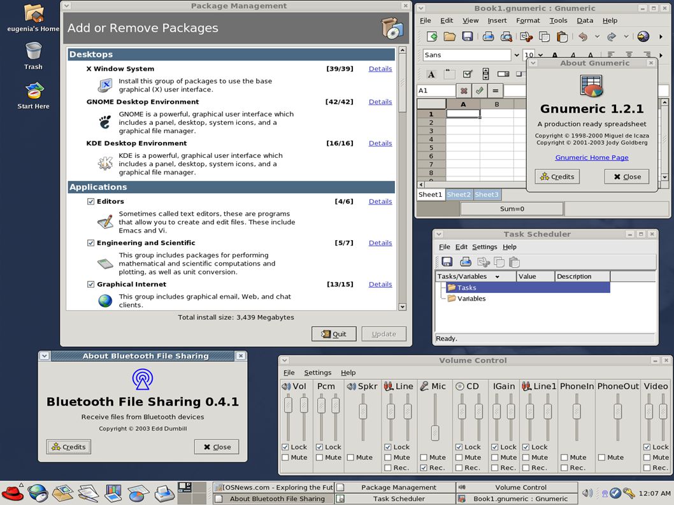
Task: Toggle the Graphical Internet package group
Action: (90, 284)
